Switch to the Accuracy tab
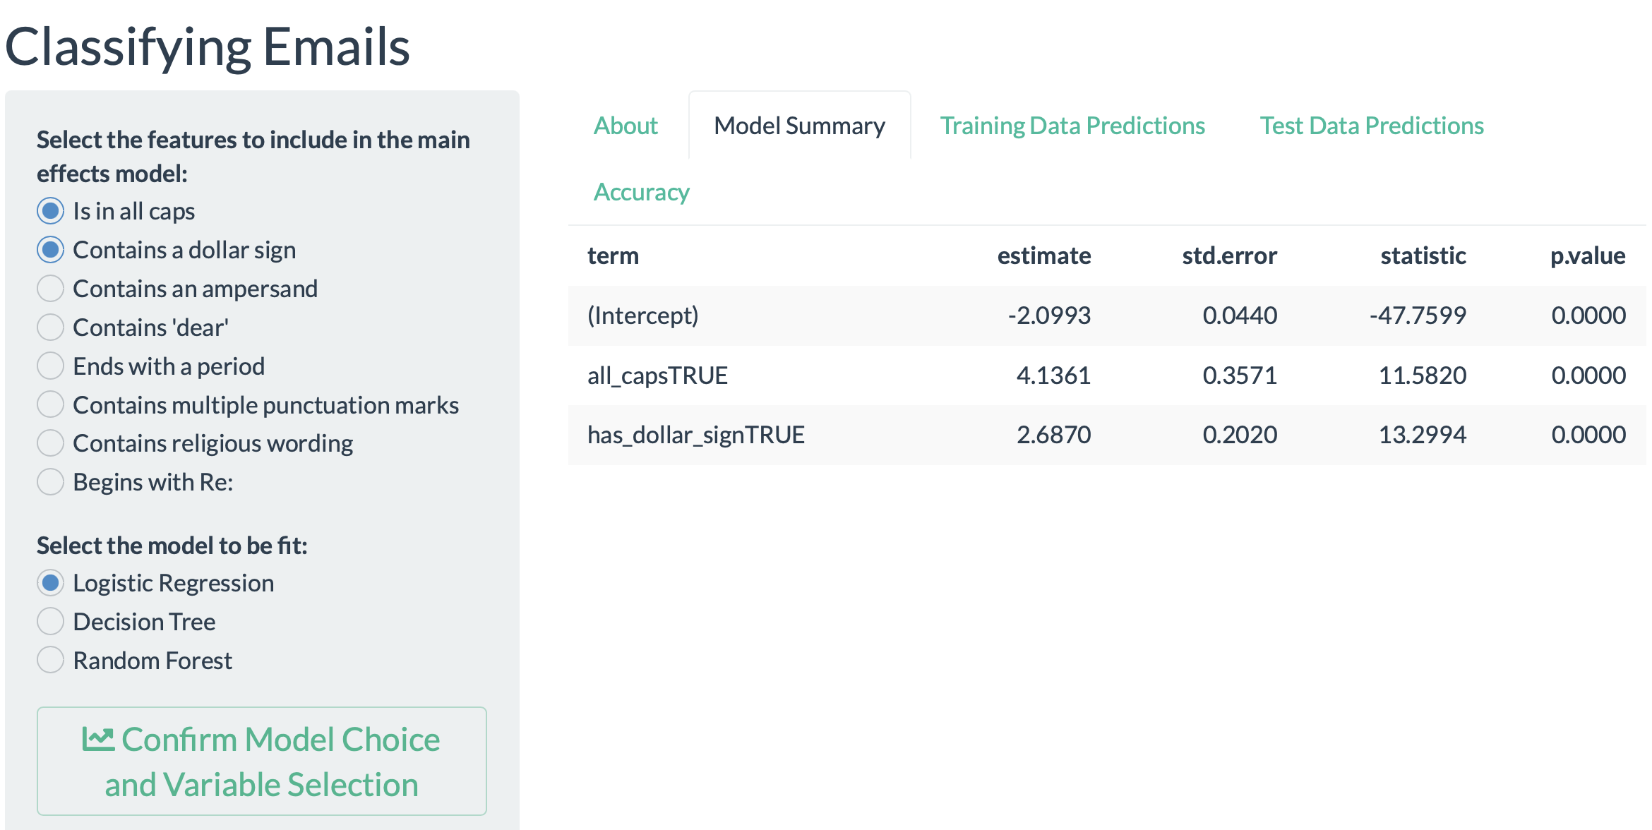Screen dimensions: 1652x830 [x=641, y=192]
